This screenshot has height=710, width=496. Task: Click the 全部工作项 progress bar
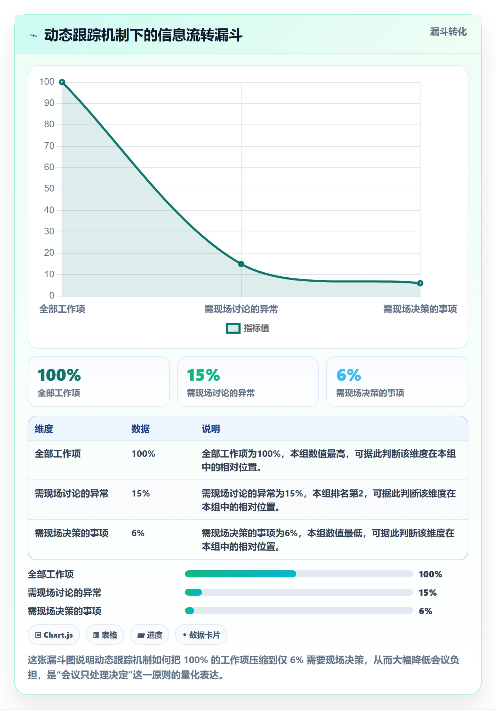pos(299,574)
